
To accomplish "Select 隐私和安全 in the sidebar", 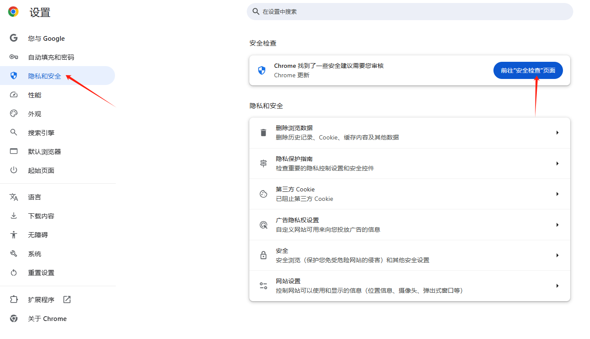I will [57, 76].
